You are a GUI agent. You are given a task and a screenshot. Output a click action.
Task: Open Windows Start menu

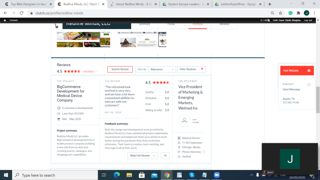tap(6, 175)
